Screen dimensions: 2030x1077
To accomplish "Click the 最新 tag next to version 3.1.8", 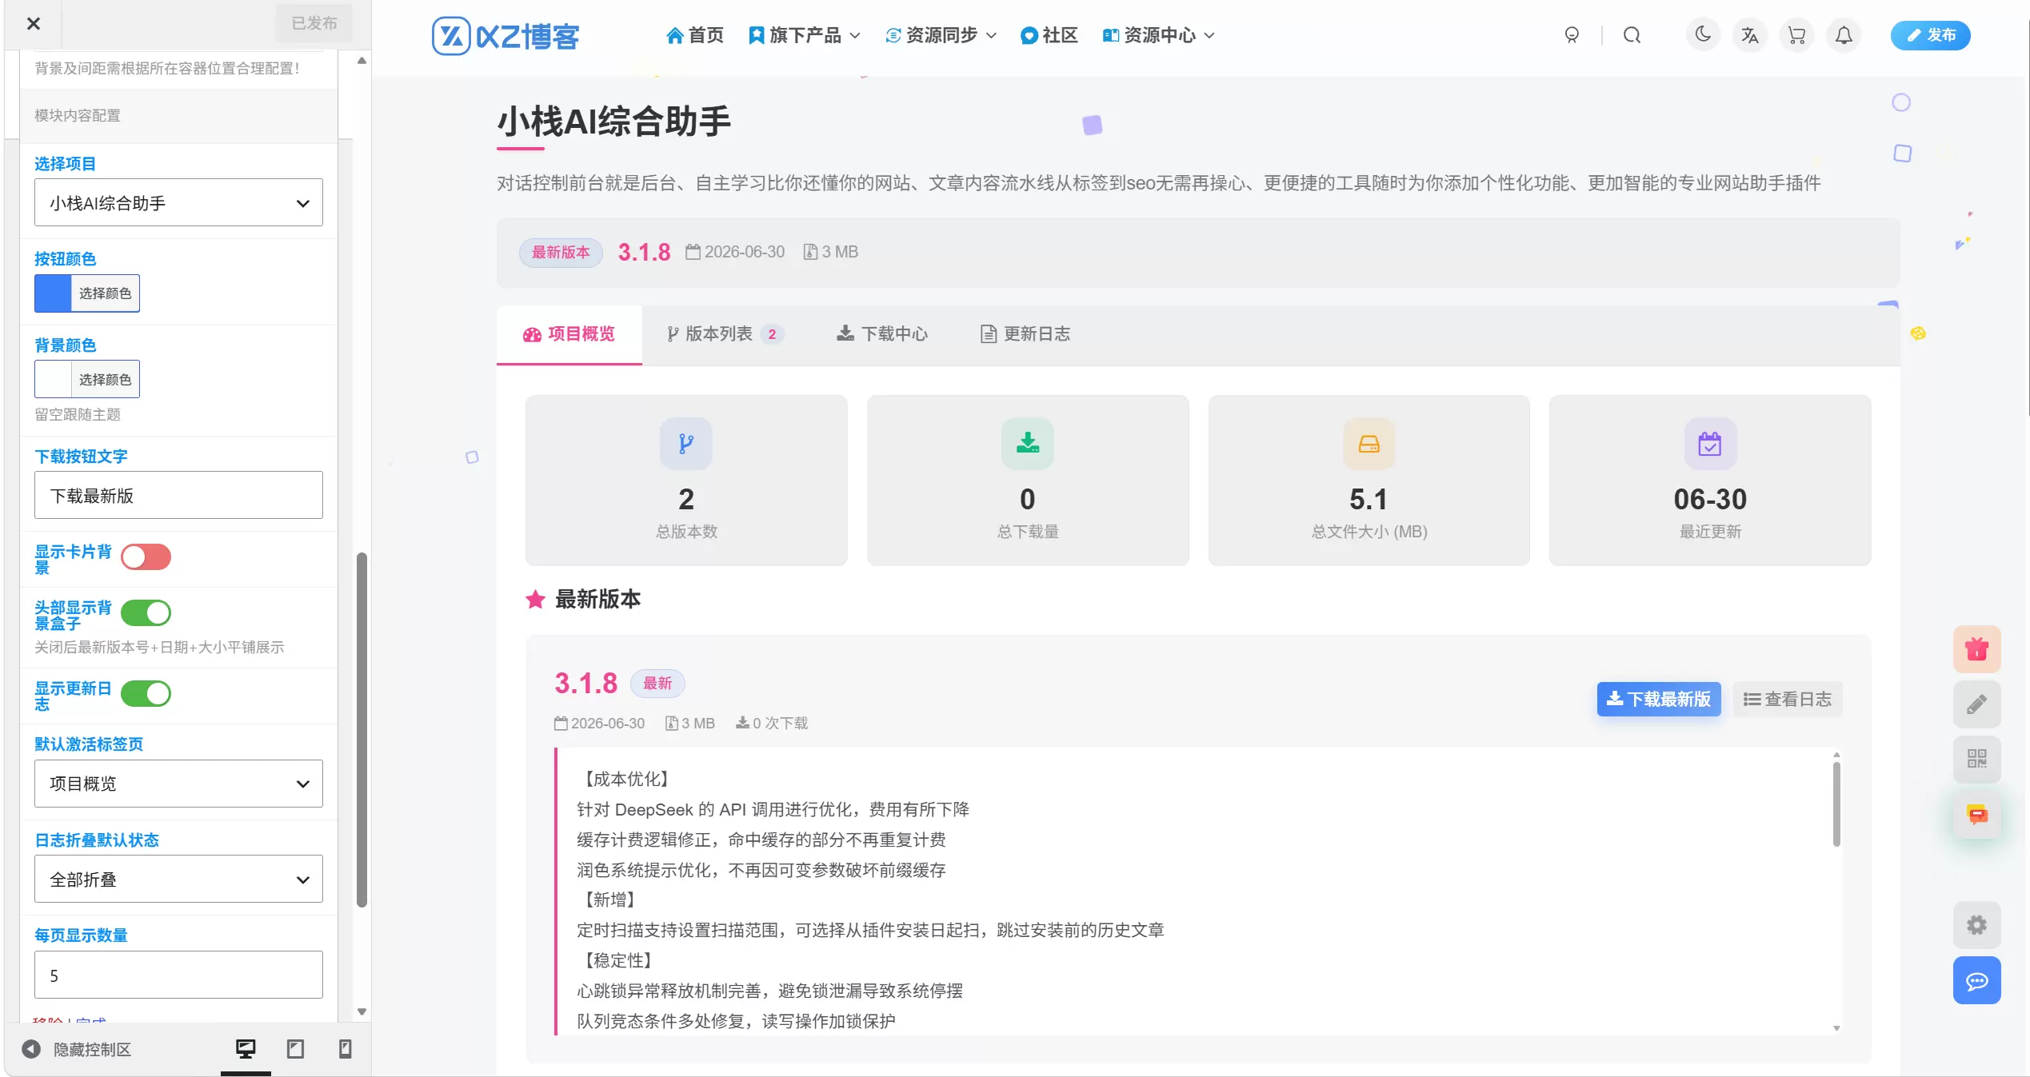I will [x=657, y=684].
